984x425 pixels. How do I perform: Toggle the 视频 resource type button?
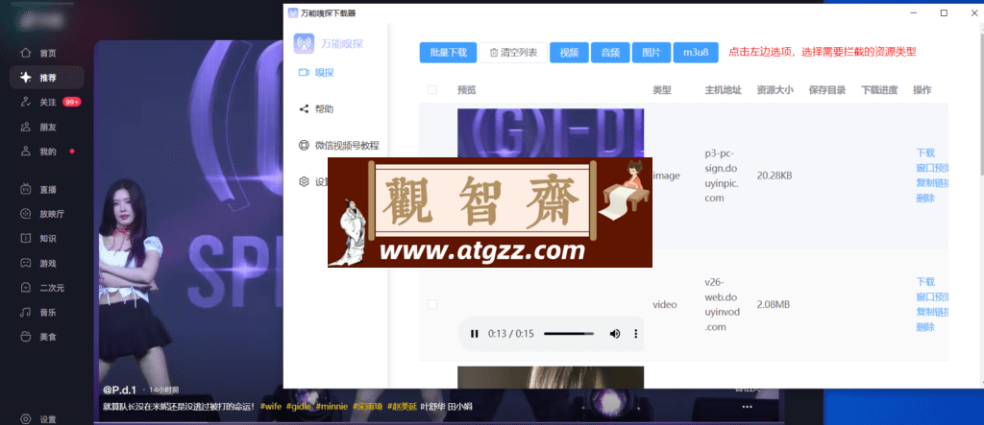[x=569, y=53]
